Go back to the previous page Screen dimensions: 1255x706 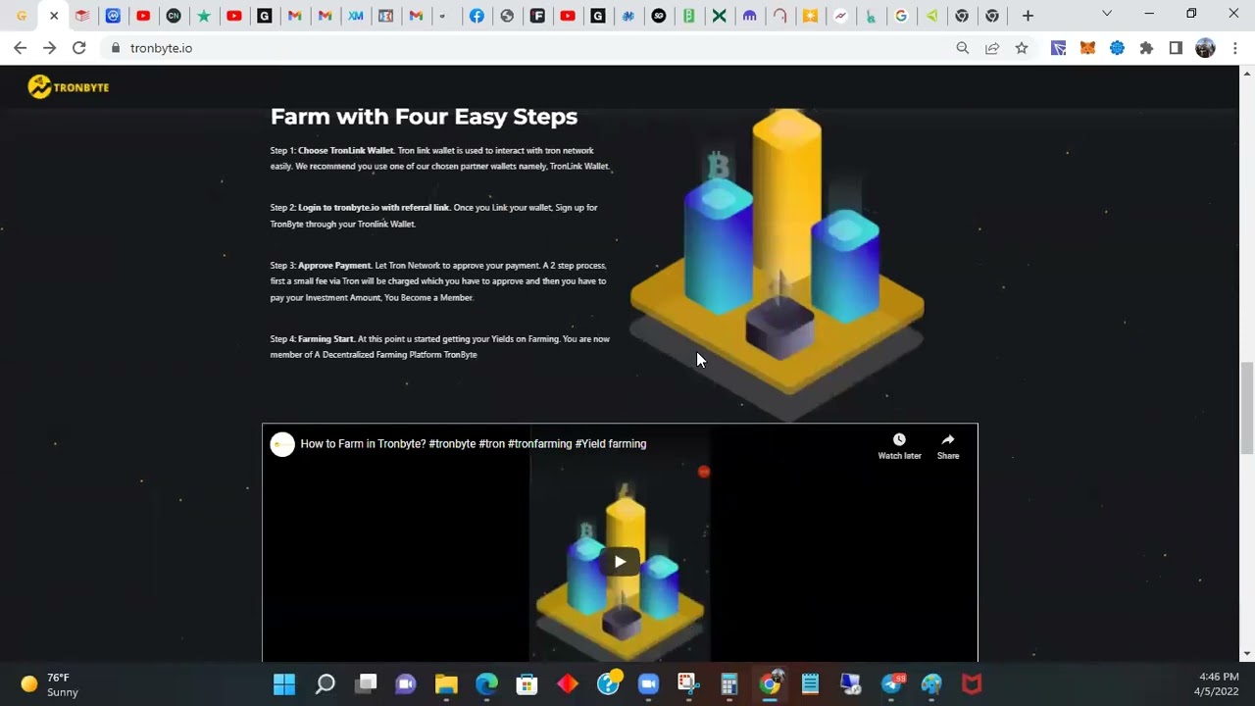[20, 48]
